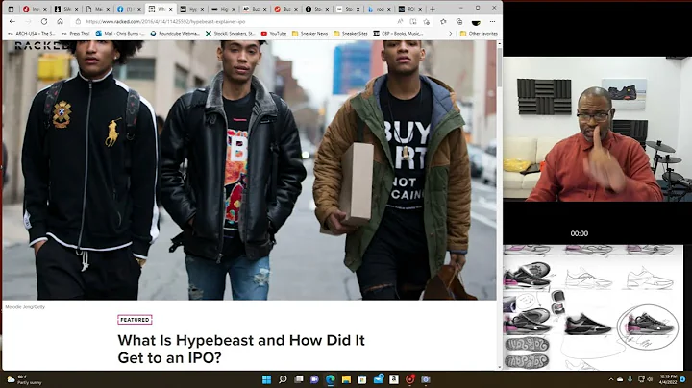Open the Collections icon
This screenshot has height=388, width=692.
(459, 21)
